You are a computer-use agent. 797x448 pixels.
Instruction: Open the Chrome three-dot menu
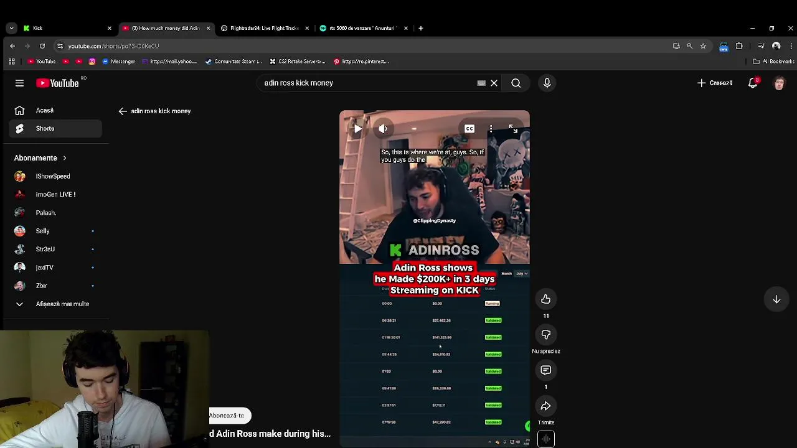pos(791,46)
